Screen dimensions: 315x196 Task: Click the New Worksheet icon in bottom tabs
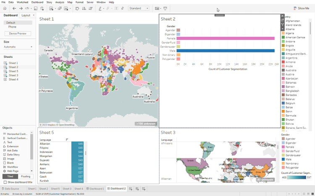[131, 189]
